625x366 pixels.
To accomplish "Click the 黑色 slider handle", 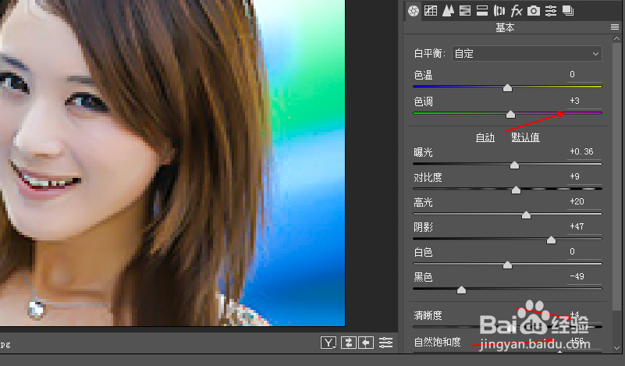I will [x=462, y=290].
